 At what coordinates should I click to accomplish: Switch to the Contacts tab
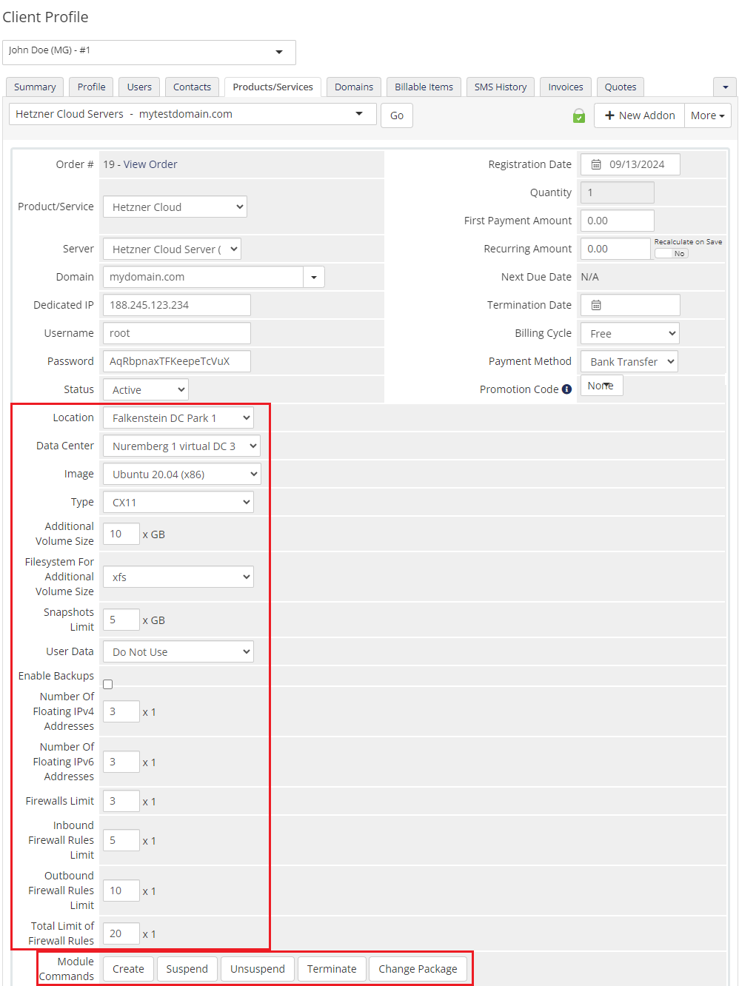point(193,87)
